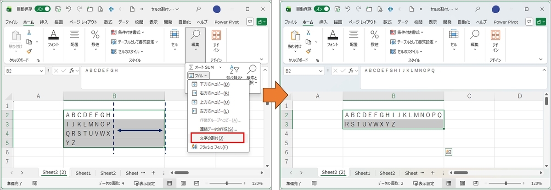Viewport: 551px width, 190px height.
Task: Click the paste options icon in right window
Action: (x=448, y=152)
